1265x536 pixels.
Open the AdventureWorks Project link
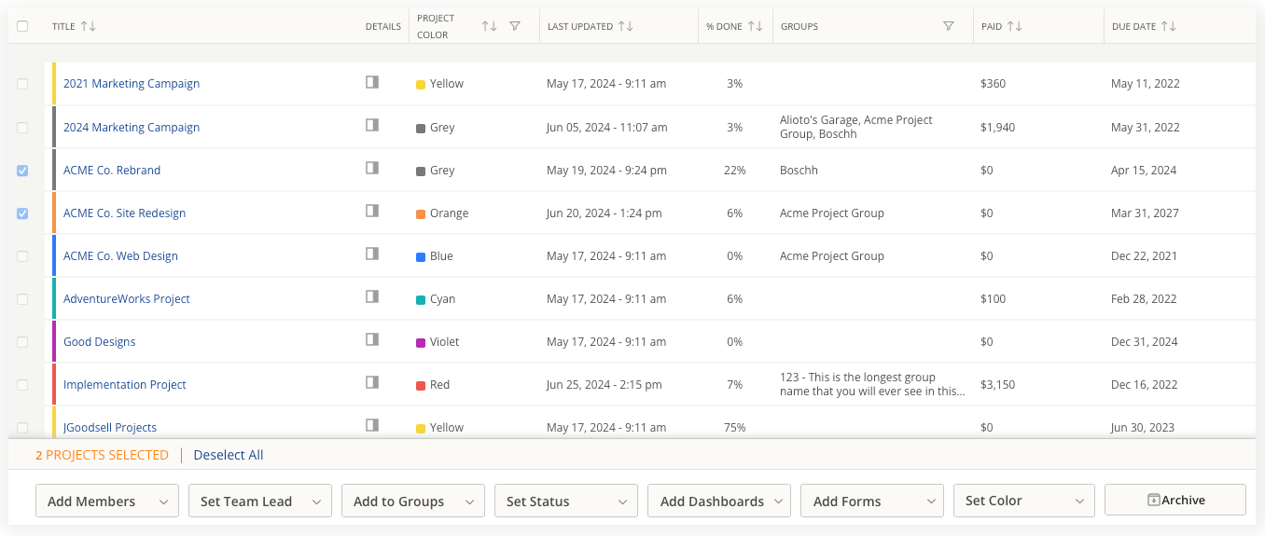[x=127, y=298]
